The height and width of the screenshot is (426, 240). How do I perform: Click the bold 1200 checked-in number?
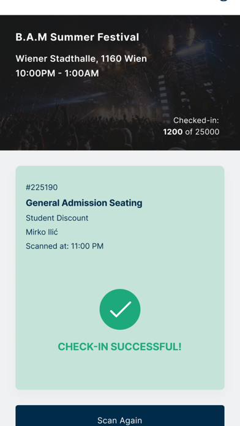[173, 132]
